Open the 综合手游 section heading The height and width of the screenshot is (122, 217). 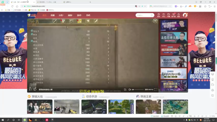pyautogui.click(x=92, y=97)
